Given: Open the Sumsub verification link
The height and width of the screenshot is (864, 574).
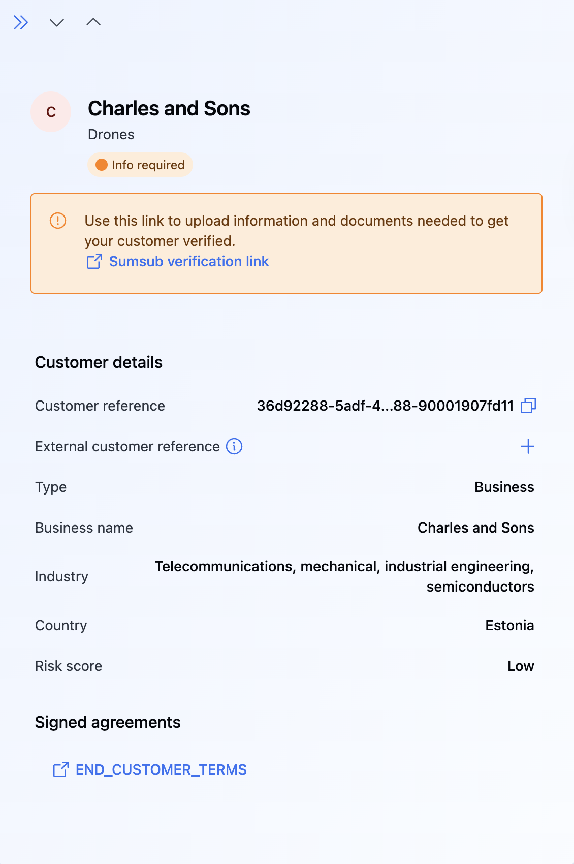Looking at the screenshot, I should click(x=189, y=261).
